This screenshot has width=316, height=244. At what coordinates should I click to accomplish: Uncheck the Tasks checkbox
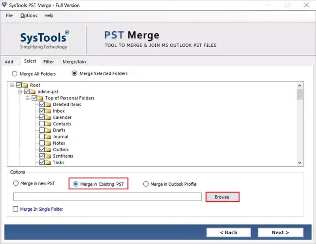tap(42, 162)
